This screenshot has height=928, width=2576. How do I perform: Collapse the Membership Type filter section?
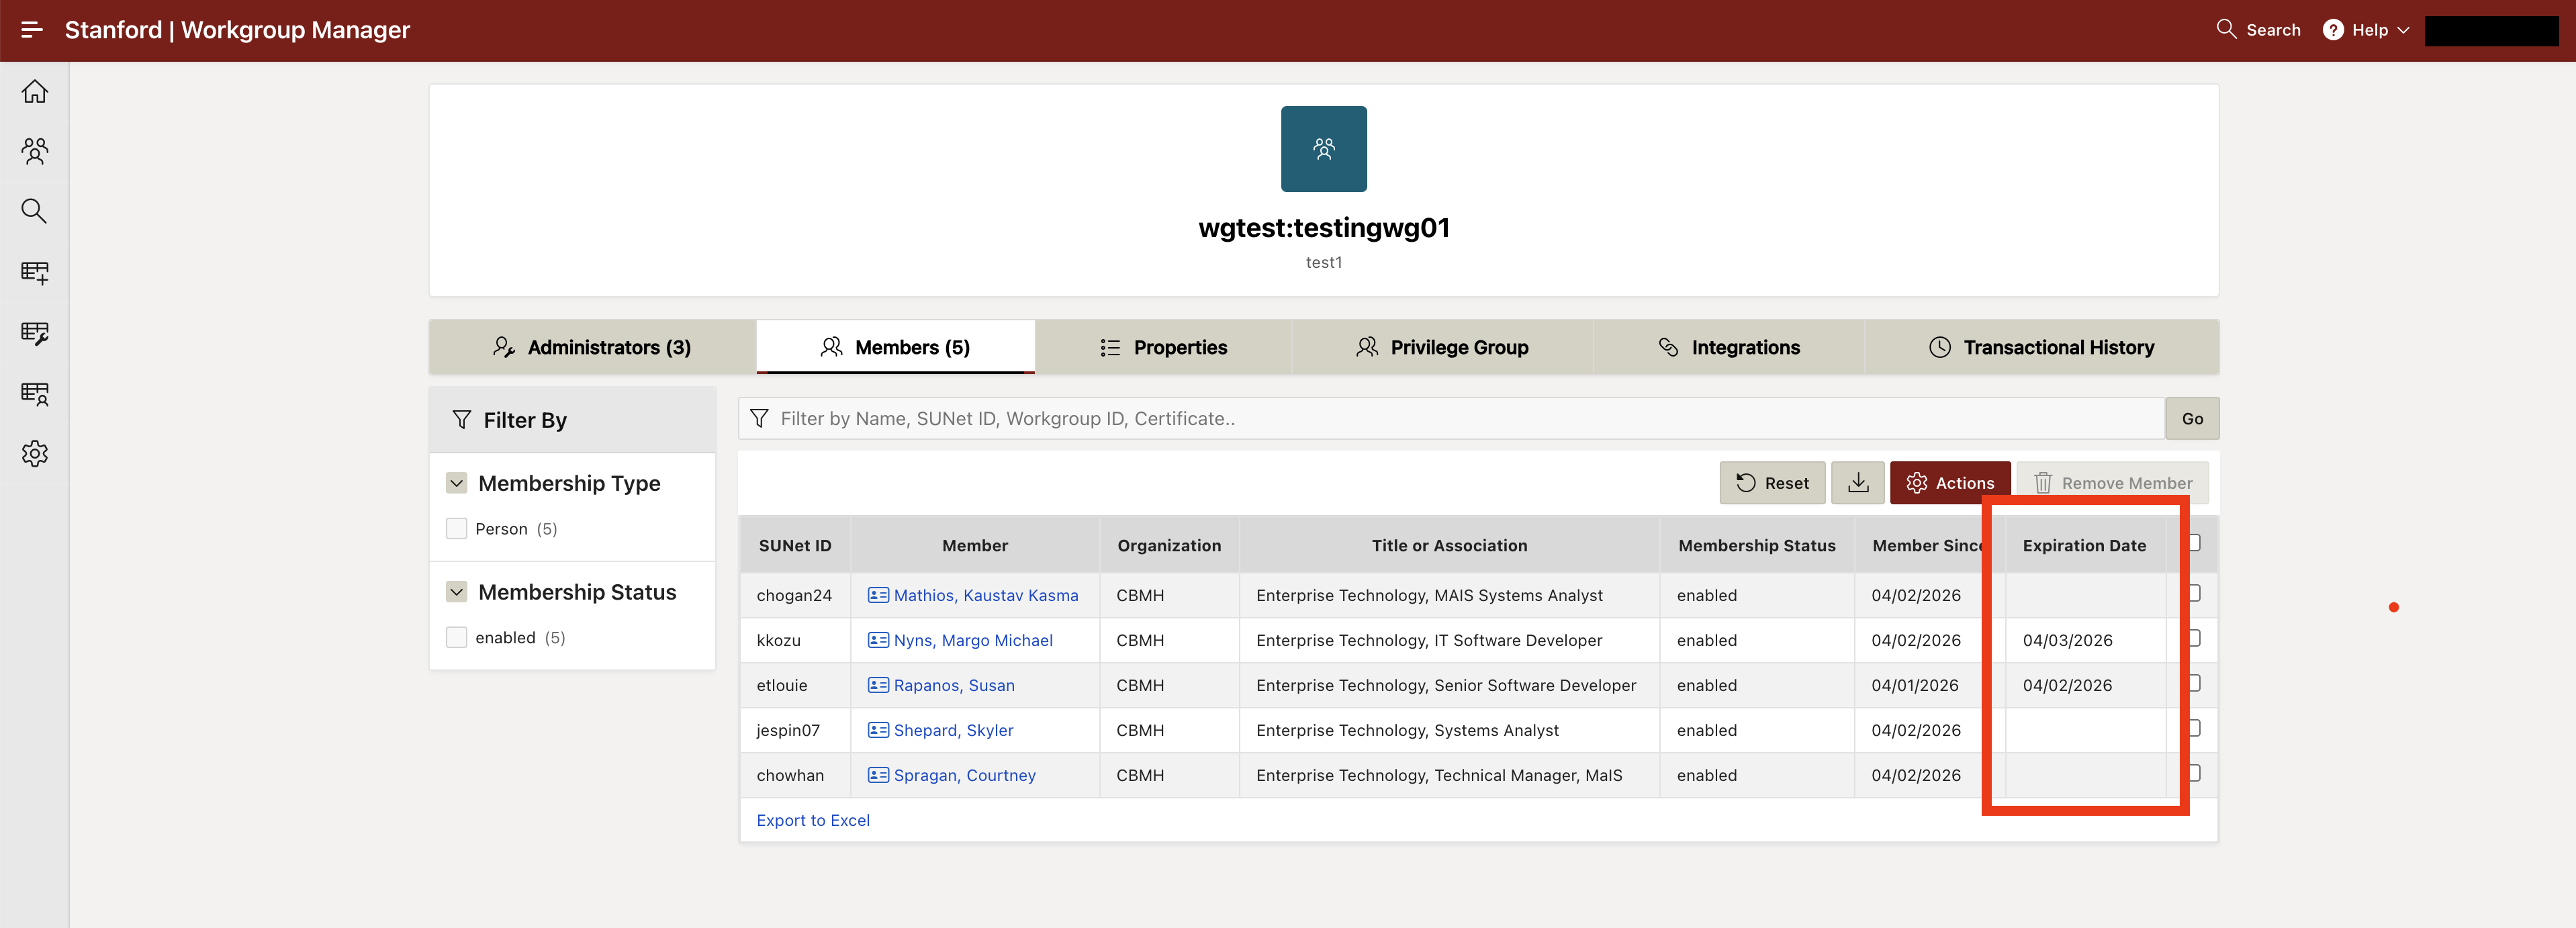click(457, 483)
